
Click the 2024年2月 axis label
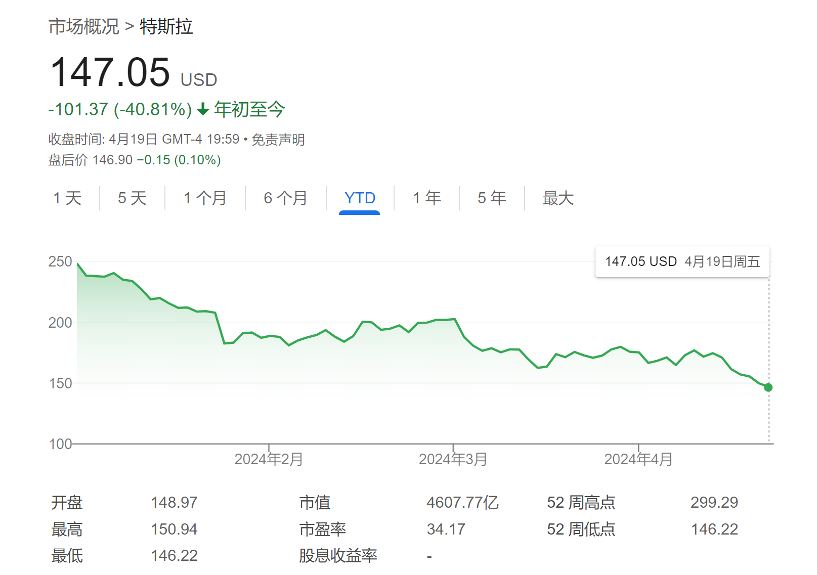click(269, 459)
